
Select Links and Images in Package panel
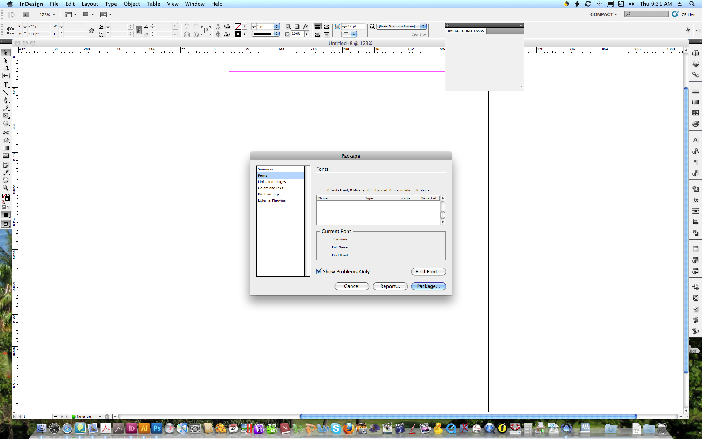click(272, 181)
